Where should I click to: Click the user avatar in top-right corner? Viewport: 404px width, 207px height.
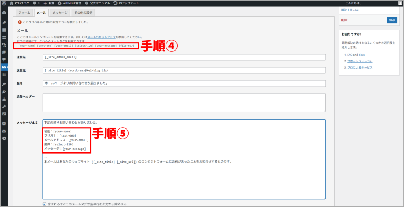tap(400, 3)
